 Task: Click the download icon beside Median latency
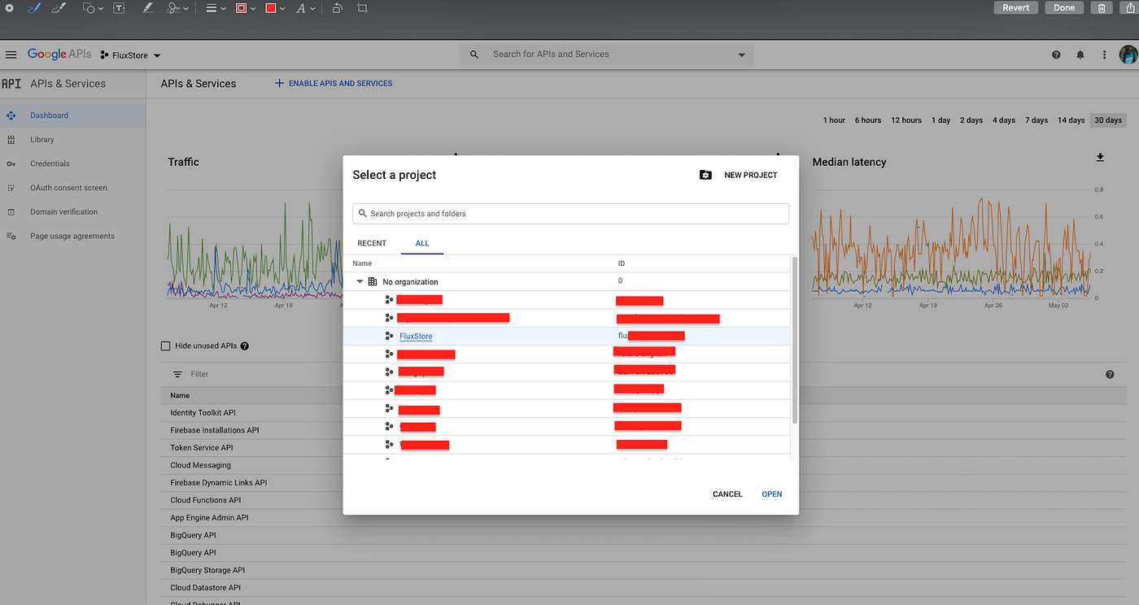[1100, 157]
